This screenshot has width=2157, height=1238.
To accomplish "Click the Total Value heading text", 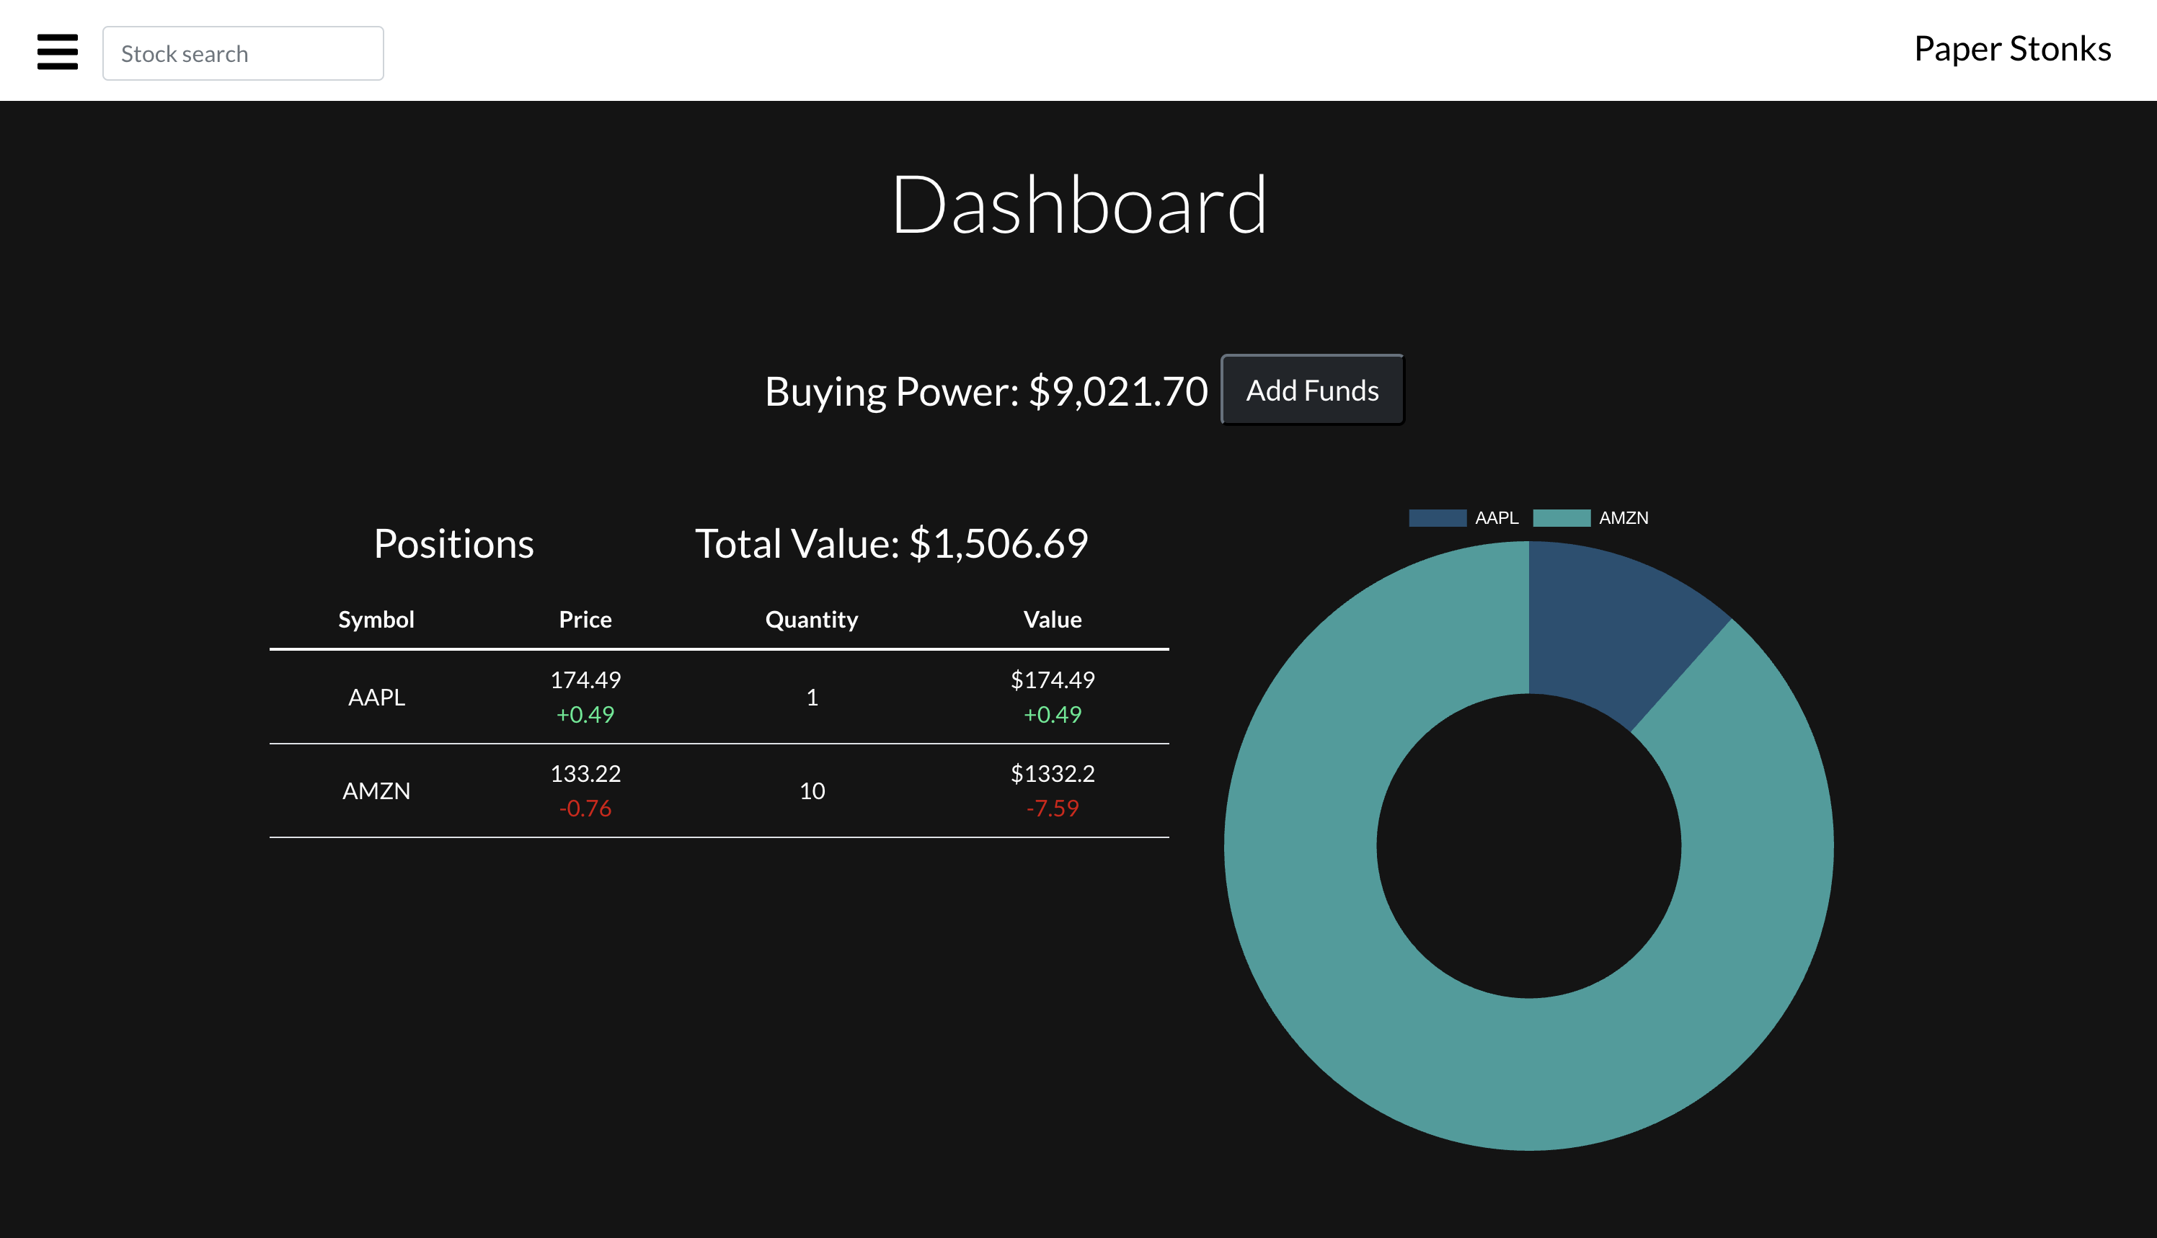I will (x=891, y=543).
